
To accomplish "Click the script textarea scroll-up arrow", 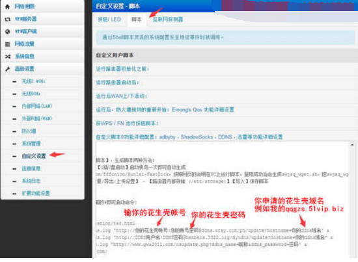I will pyautogui.click(x=352, y=145).
